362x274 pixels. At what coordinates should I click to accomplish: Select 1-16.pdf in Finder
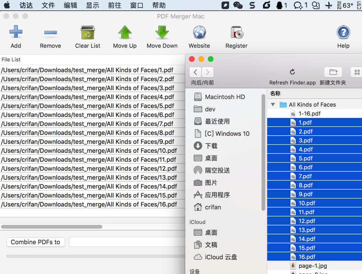click(x=314, y=114)
